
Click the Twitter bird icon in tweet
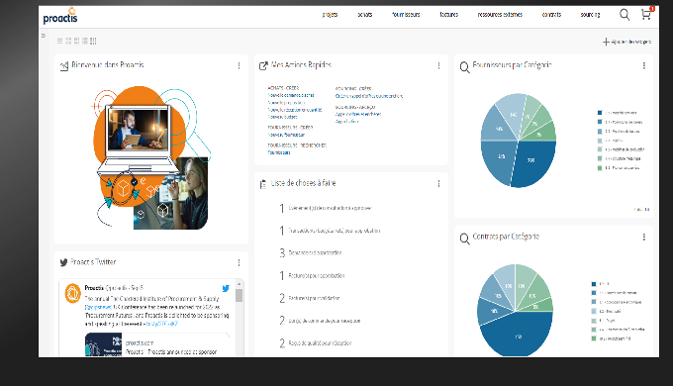pos(226,288)
